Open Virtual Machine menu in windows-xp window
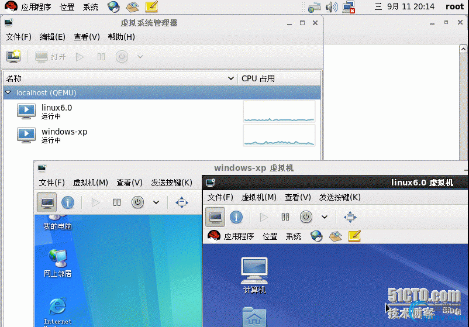The image size is (469, 327). point(90,183)
